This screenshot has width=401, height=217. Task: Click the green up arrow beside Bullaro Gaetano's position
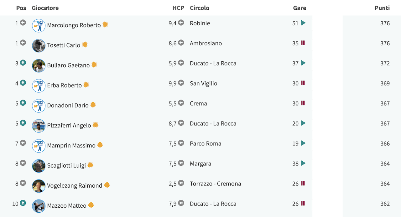pyautogui.click(x=23, y=63)
